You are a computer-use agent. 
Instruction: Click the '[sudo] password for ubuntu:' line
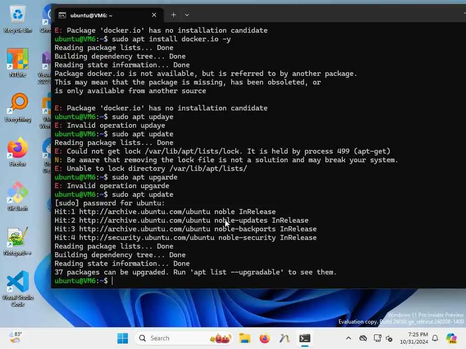(110, 203)
